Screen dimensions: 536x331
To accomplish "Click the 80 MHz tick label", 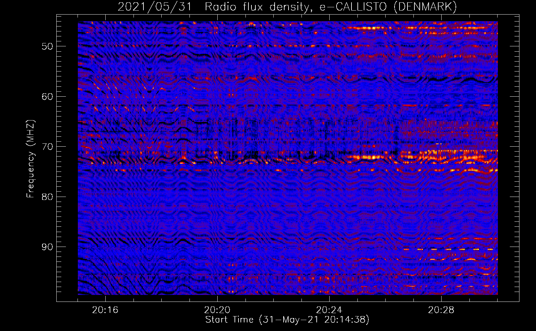I will (x=47, y=197).
